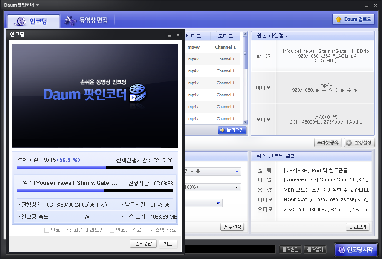The image size is (382, 259).
Task: Click the 불러오기 add files button
Action: pos(232,130)
